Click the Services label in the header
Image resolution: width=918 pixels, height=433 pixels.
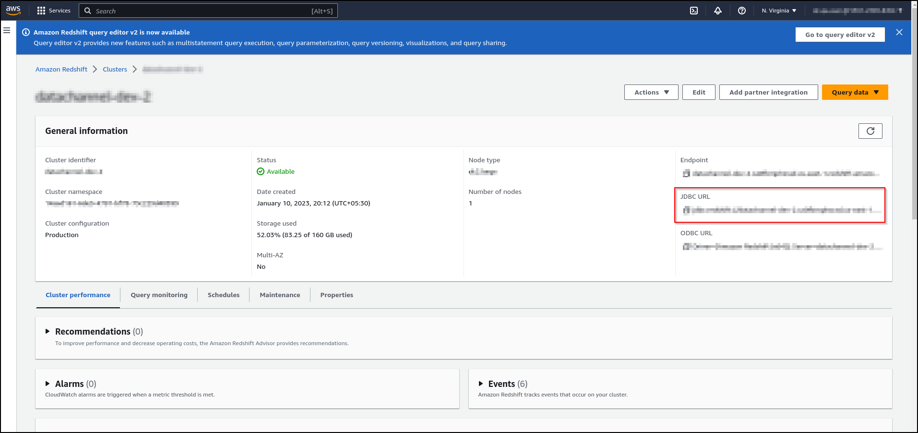(60, 11)
